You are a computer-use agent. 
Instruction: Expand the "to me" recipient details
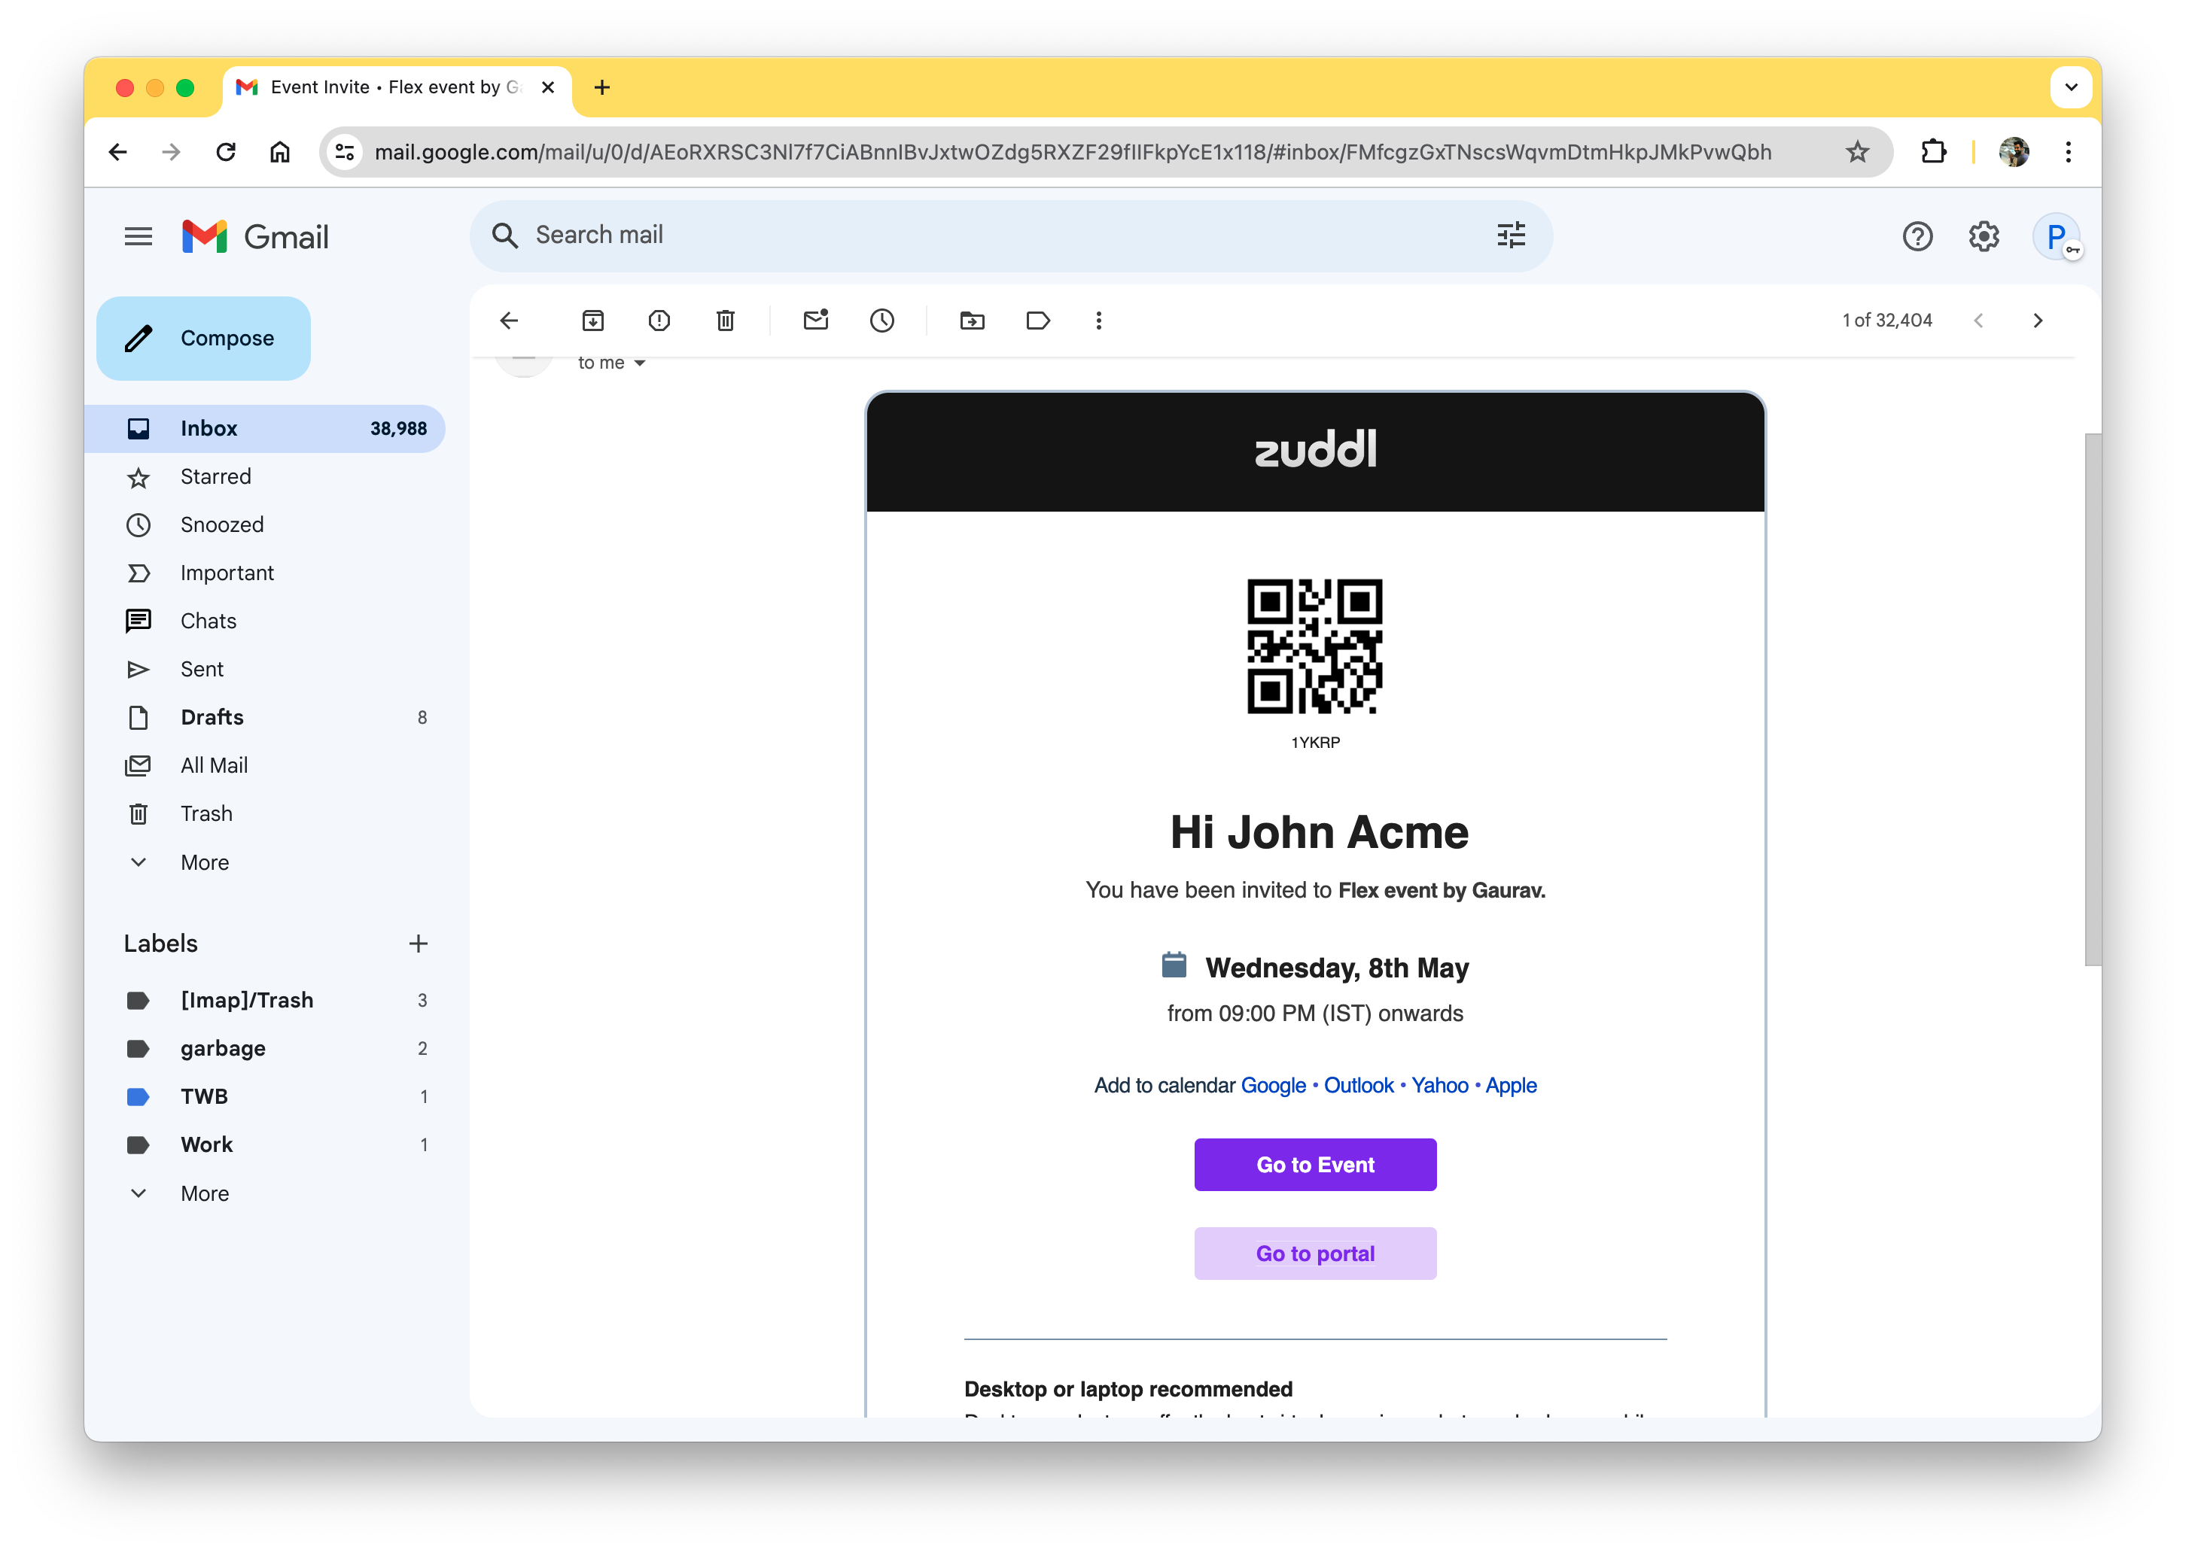click(x=639, y=363)
